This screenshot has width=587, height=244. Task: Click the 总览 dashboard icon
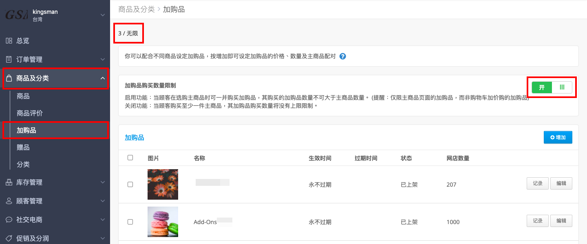pos(9,41)
